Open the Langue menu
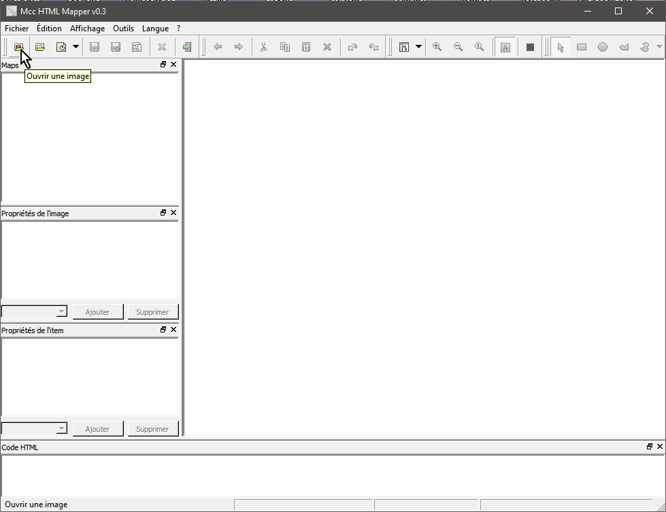This screenshot has width=666, height=512. 155,29
